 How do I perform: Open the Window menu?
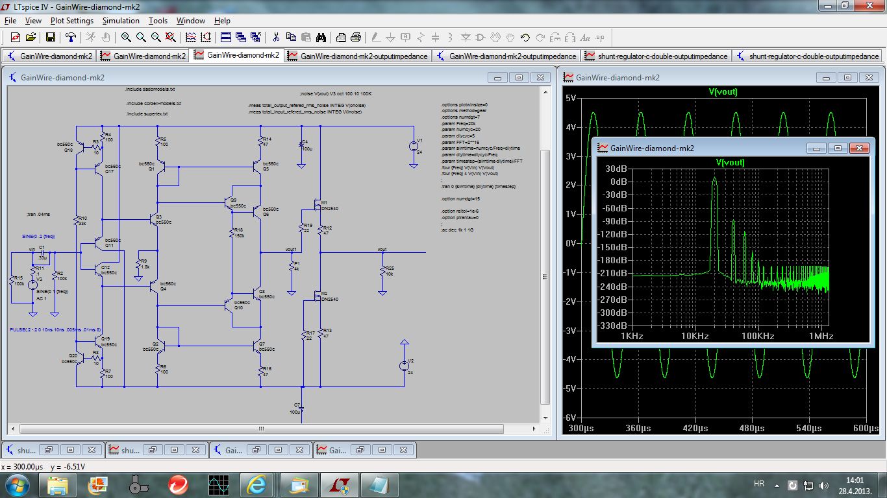191,21
